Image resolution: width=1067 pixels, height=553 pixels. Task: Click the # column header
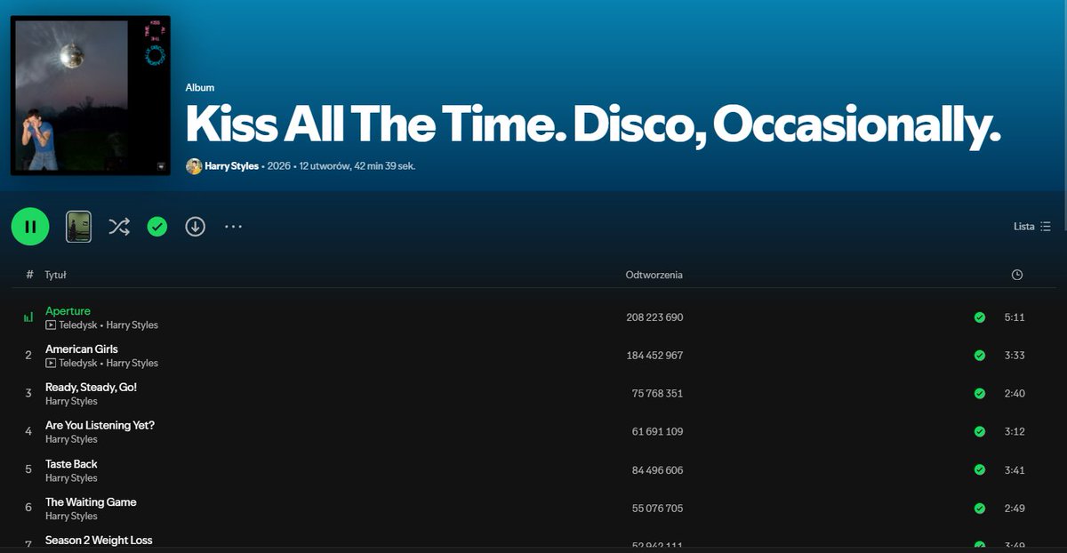(x=29, y=275)
